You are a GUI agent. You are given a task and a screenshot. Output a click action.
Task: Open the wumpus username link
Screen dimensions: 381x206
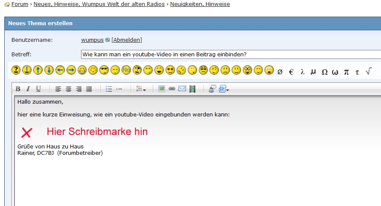[92, 40]
